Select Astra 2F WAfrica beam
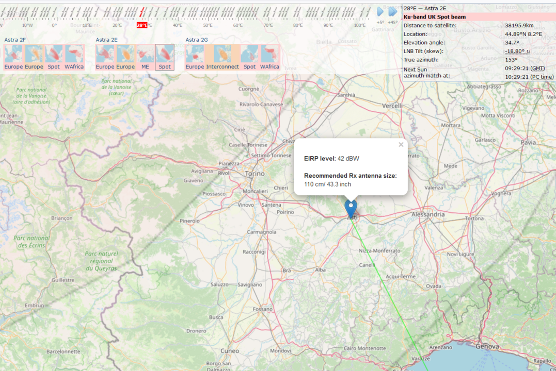Screen dimensions: 556x371 pos(74,57)
